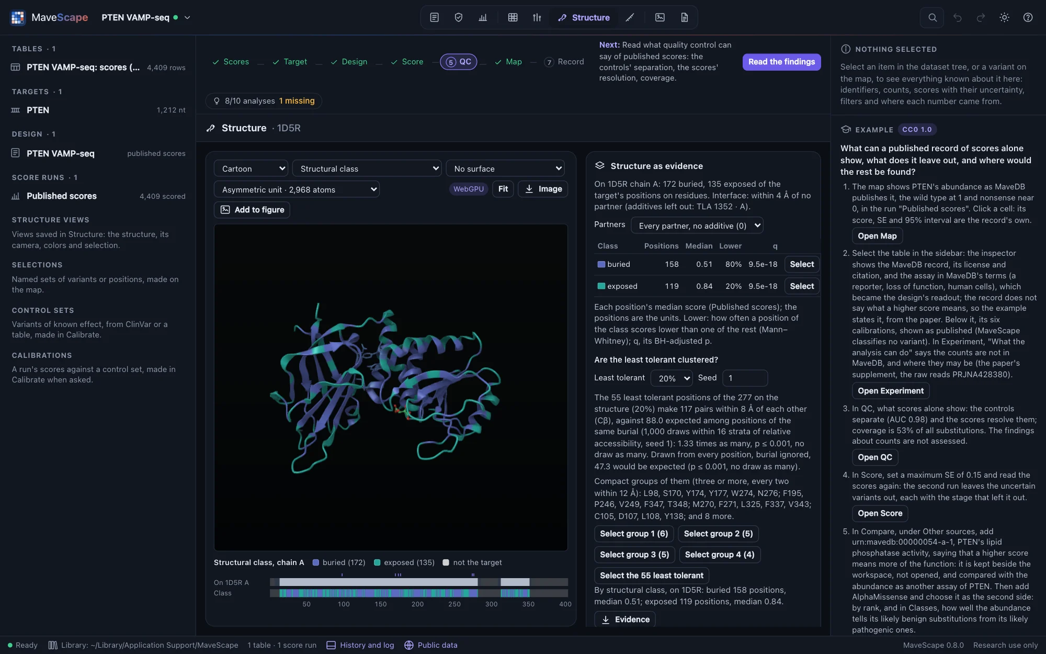Click the WebGPU badge

pos(468,189)
